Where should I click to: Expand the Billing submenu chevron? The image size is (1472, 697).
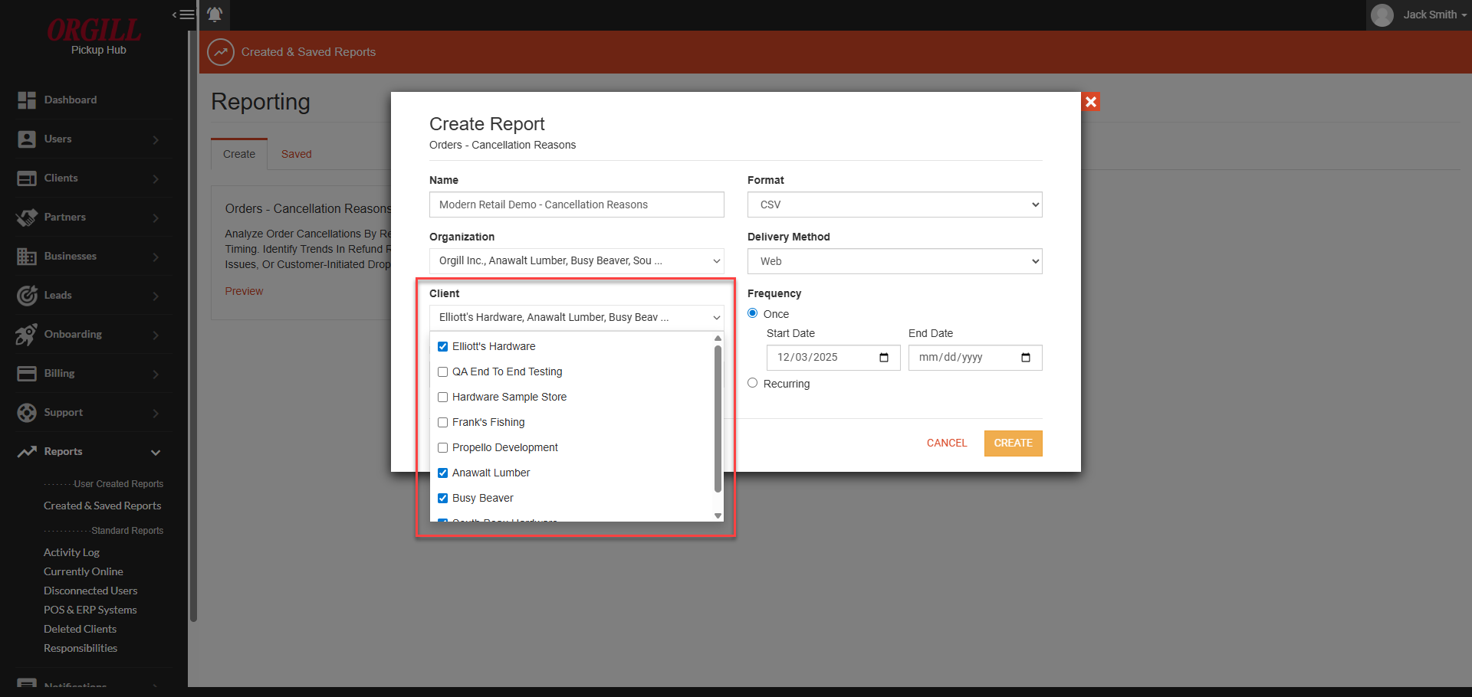156,375
